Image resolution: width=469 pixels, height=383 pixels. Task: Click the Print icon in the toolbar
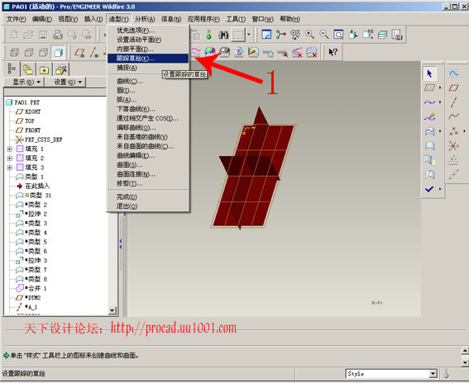point(58,35)
